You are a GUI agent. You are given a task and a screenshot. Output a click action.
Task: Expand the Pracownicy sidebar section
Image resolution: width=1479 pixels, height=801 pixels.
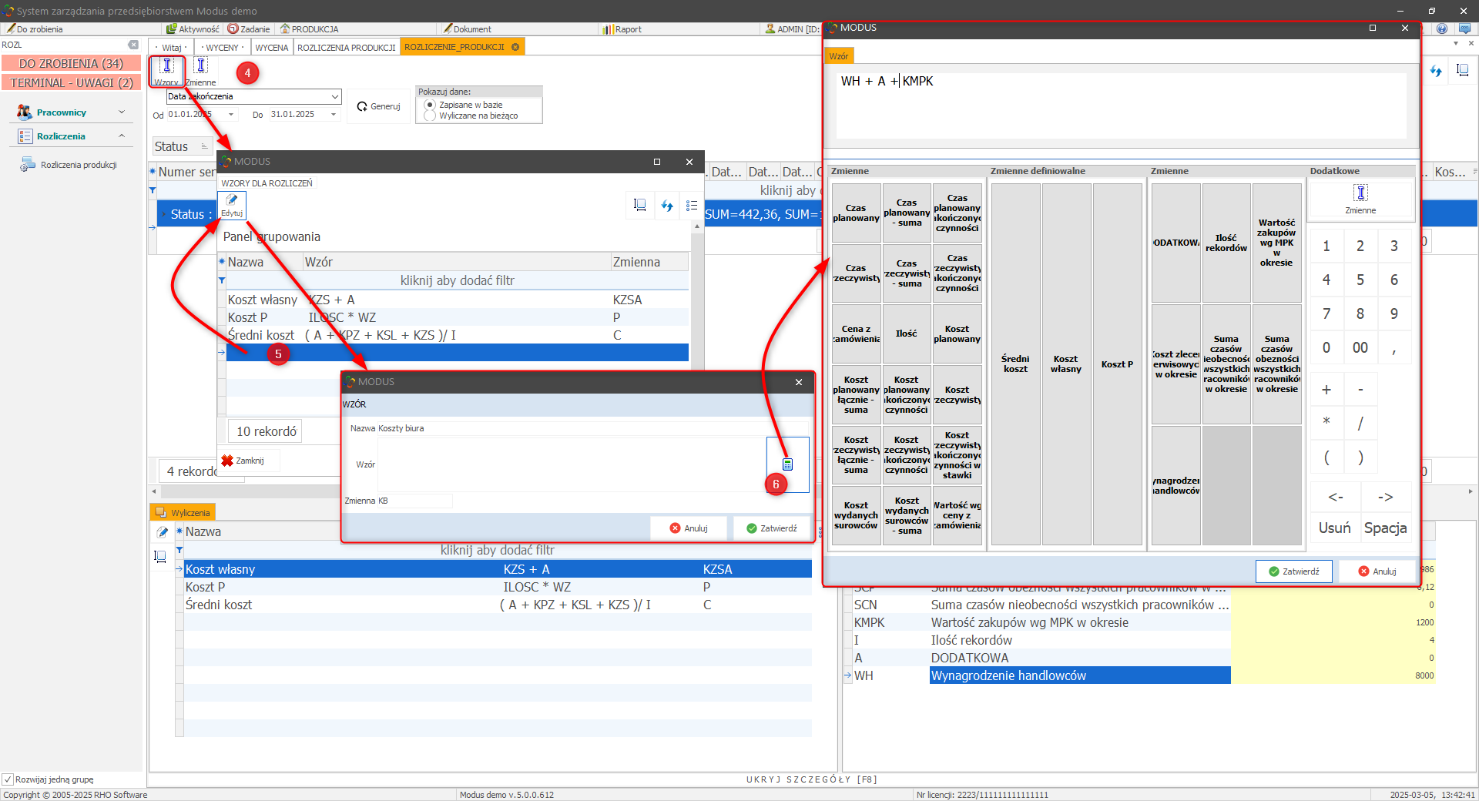(121, 112)
